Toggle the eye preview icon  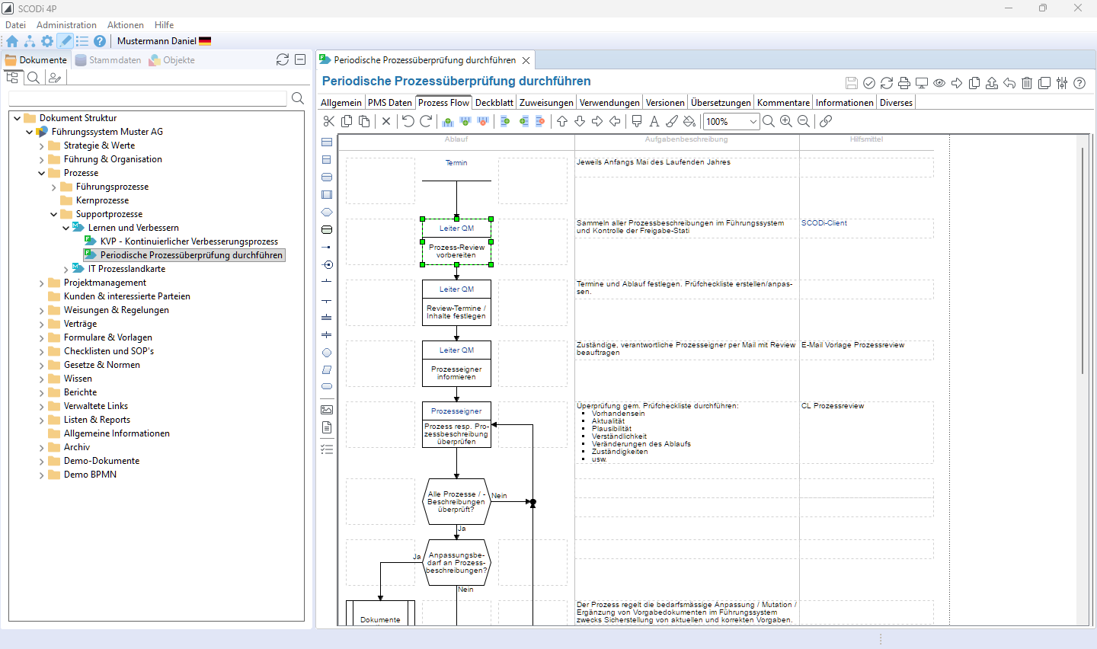pos(939,83)
